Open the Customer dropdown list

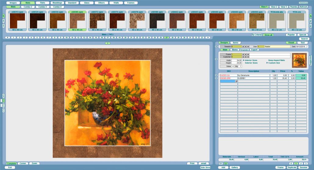tap(248, 57)
